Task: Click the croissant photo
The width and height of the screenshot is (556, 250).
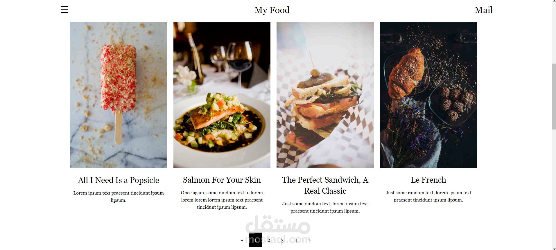Action: point(428,95)
